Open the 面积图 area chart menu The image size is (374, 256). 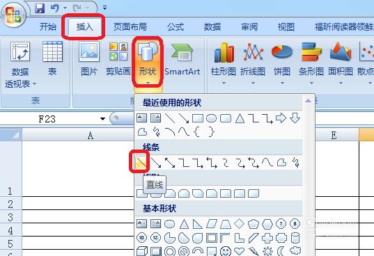coord(341,63)
